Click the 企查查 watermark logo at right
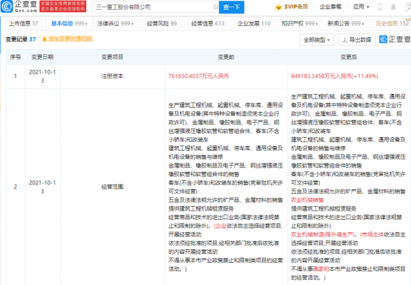The width and height of the screenshot is (411, 285). pos(395,39)
